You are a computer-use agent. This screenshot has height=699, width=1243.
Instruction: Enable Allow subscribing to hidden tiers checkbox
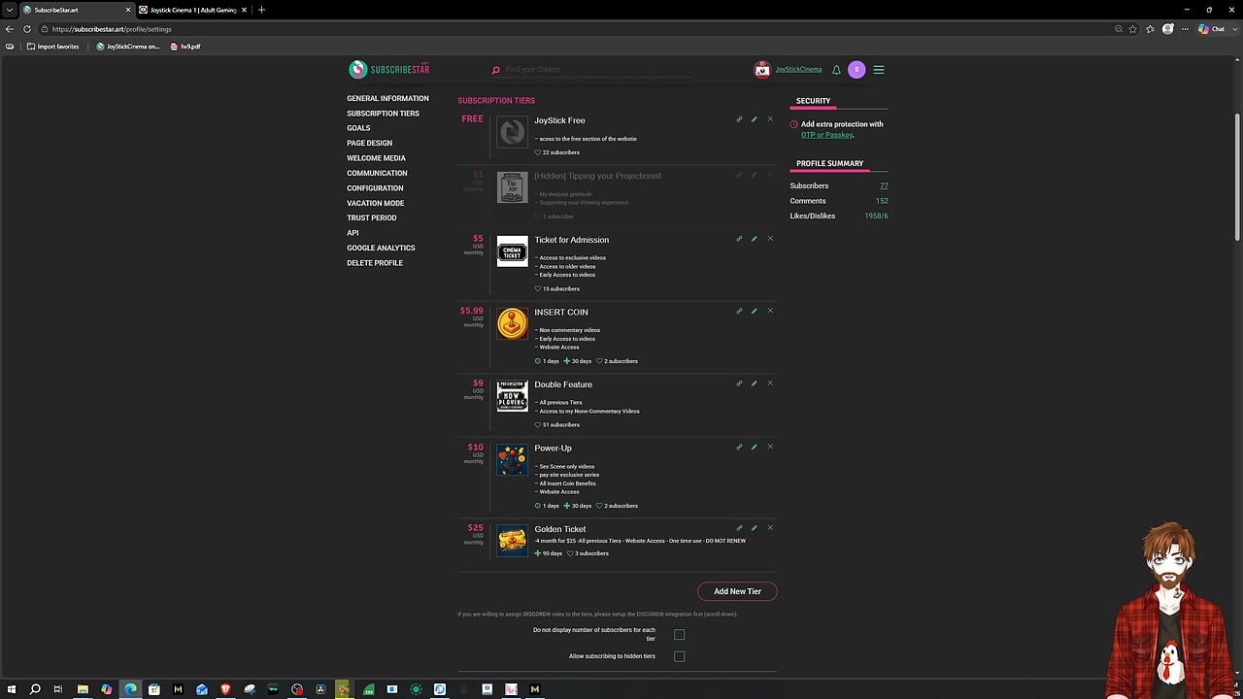[x=680, y=656]
